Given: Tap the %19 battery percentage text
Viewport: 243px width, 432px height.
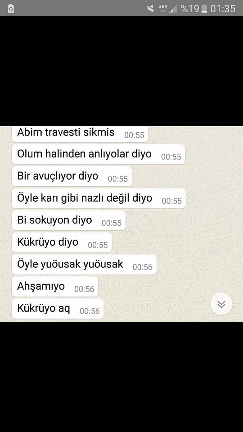Looking at the screenshot, I should point(190,9).
